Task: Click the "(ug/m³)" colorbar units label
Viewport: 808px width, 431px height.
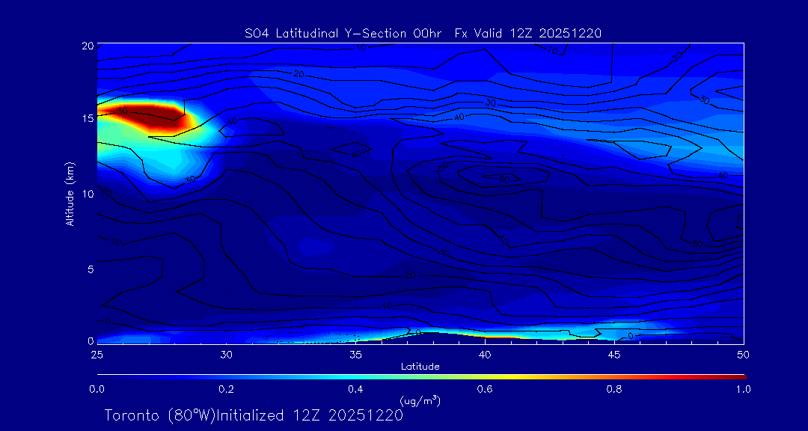Action: (x=420, y=400)
